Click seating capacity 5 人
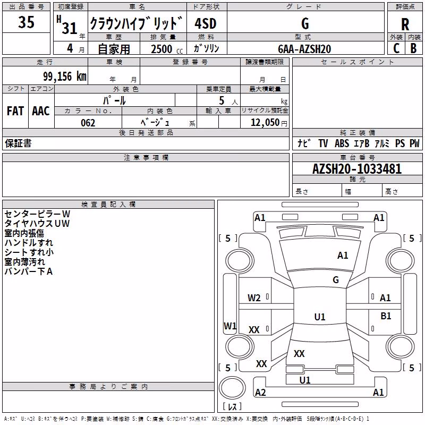425x425 pixels. pos(228,101)
